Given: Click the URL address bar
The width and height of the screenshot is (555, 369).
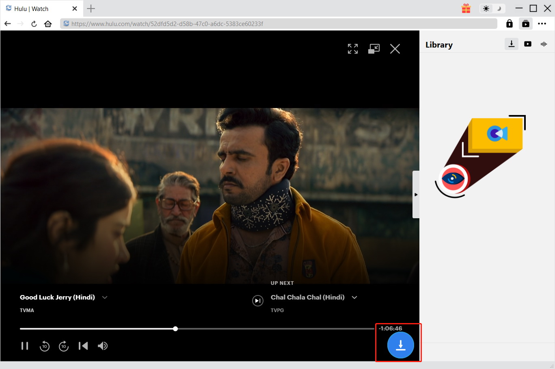Looking at the screenshot, I should coord(279,24).
